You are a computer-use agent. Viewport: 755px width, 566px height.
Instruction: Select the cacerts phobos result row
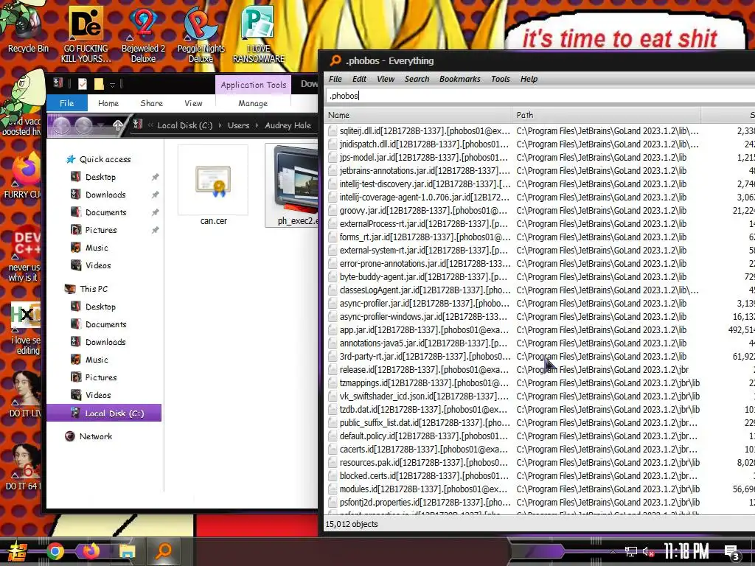coord(539,449)
